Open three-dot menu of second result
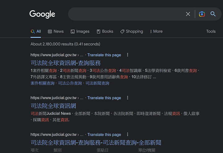 [x=128, y=97]
